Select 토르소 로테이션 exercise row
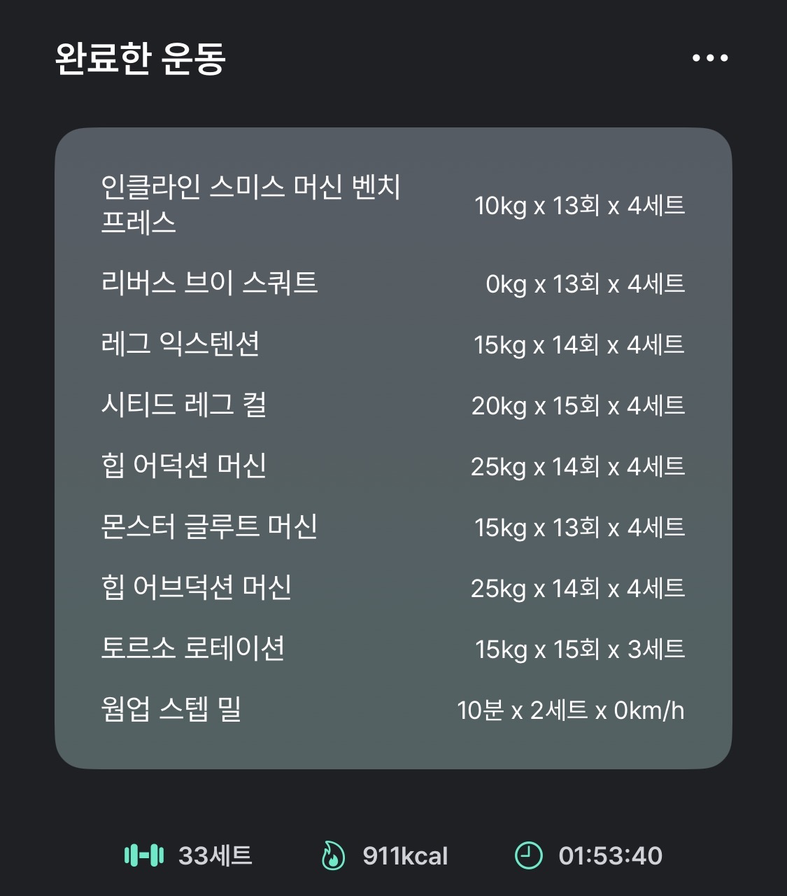This screenshot has height=896, width=787. click(393, 649)
